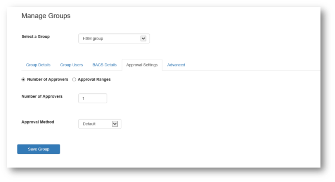Click the arrow icon on Default dropdown
This screenshot has height=182, width=335.
pyautogui.click(x=115, y=124)
